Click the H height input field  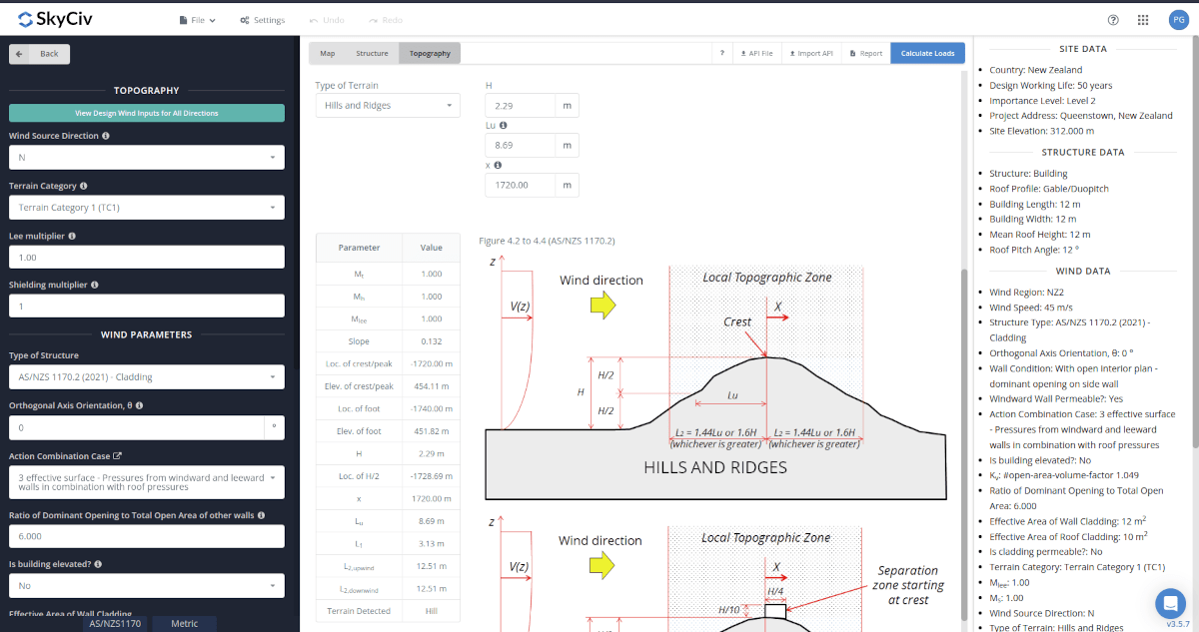pos(520,106)
